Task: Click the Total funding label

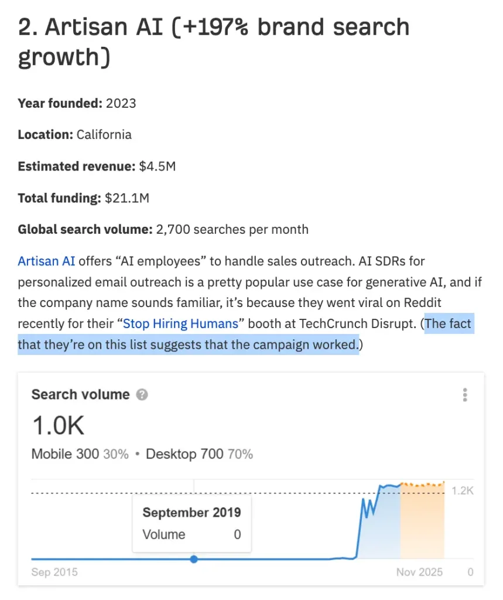Action: pyautogui.click(x=60, y=198)
